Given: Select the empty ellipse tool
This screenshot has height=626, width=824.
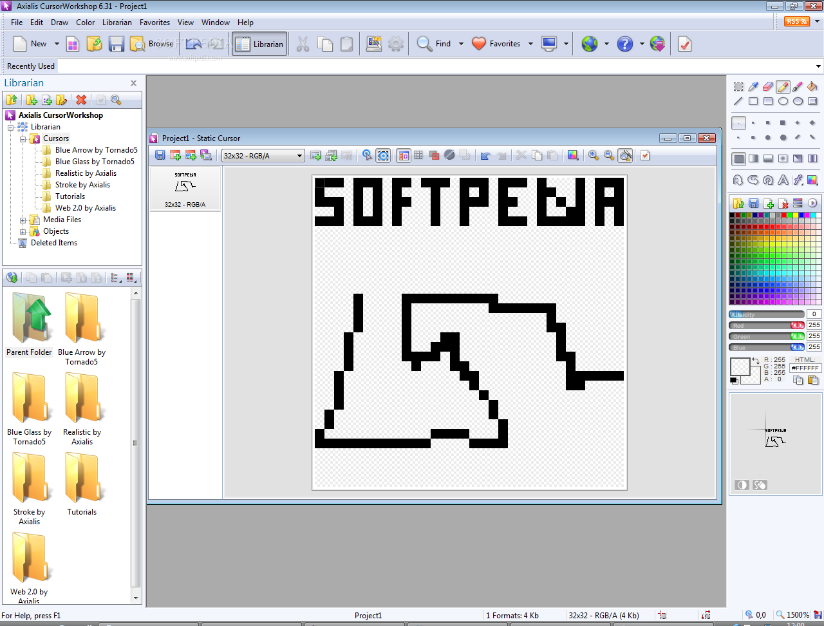Looking at the screenshot, I should click(x=783, y=101).
